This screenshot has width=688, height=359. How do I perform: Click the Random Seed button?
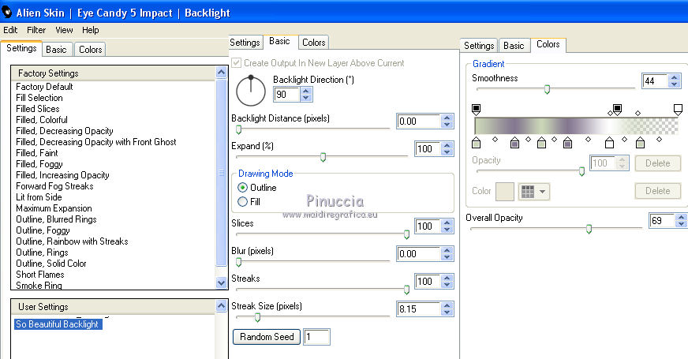pos(267,337)
